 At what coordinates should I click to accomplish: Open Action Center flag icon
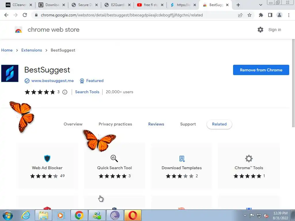coord(252,216)
